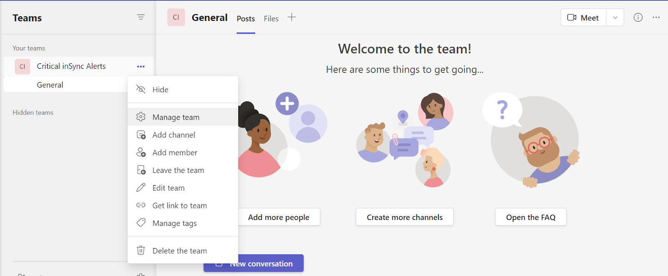Image resolution: width=668 pixels, height=276 pixels.
Task: Open channel info pane icon
Action: pos(638,17)
